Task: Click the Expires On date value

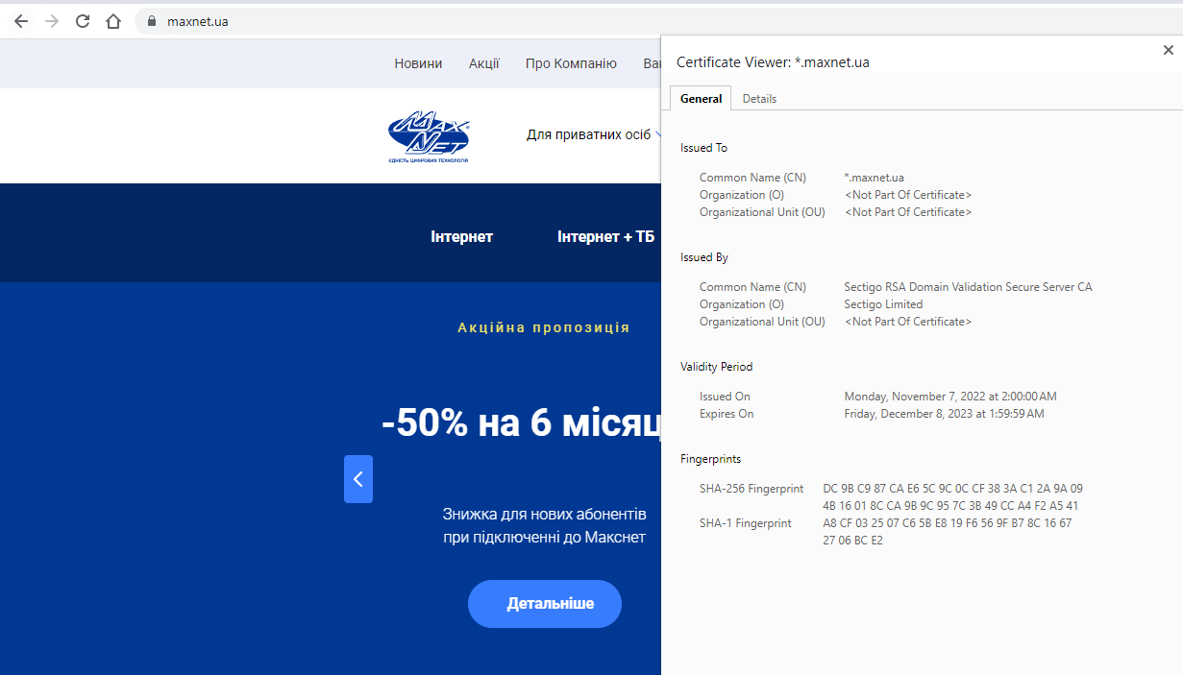Action: (944, 414)
